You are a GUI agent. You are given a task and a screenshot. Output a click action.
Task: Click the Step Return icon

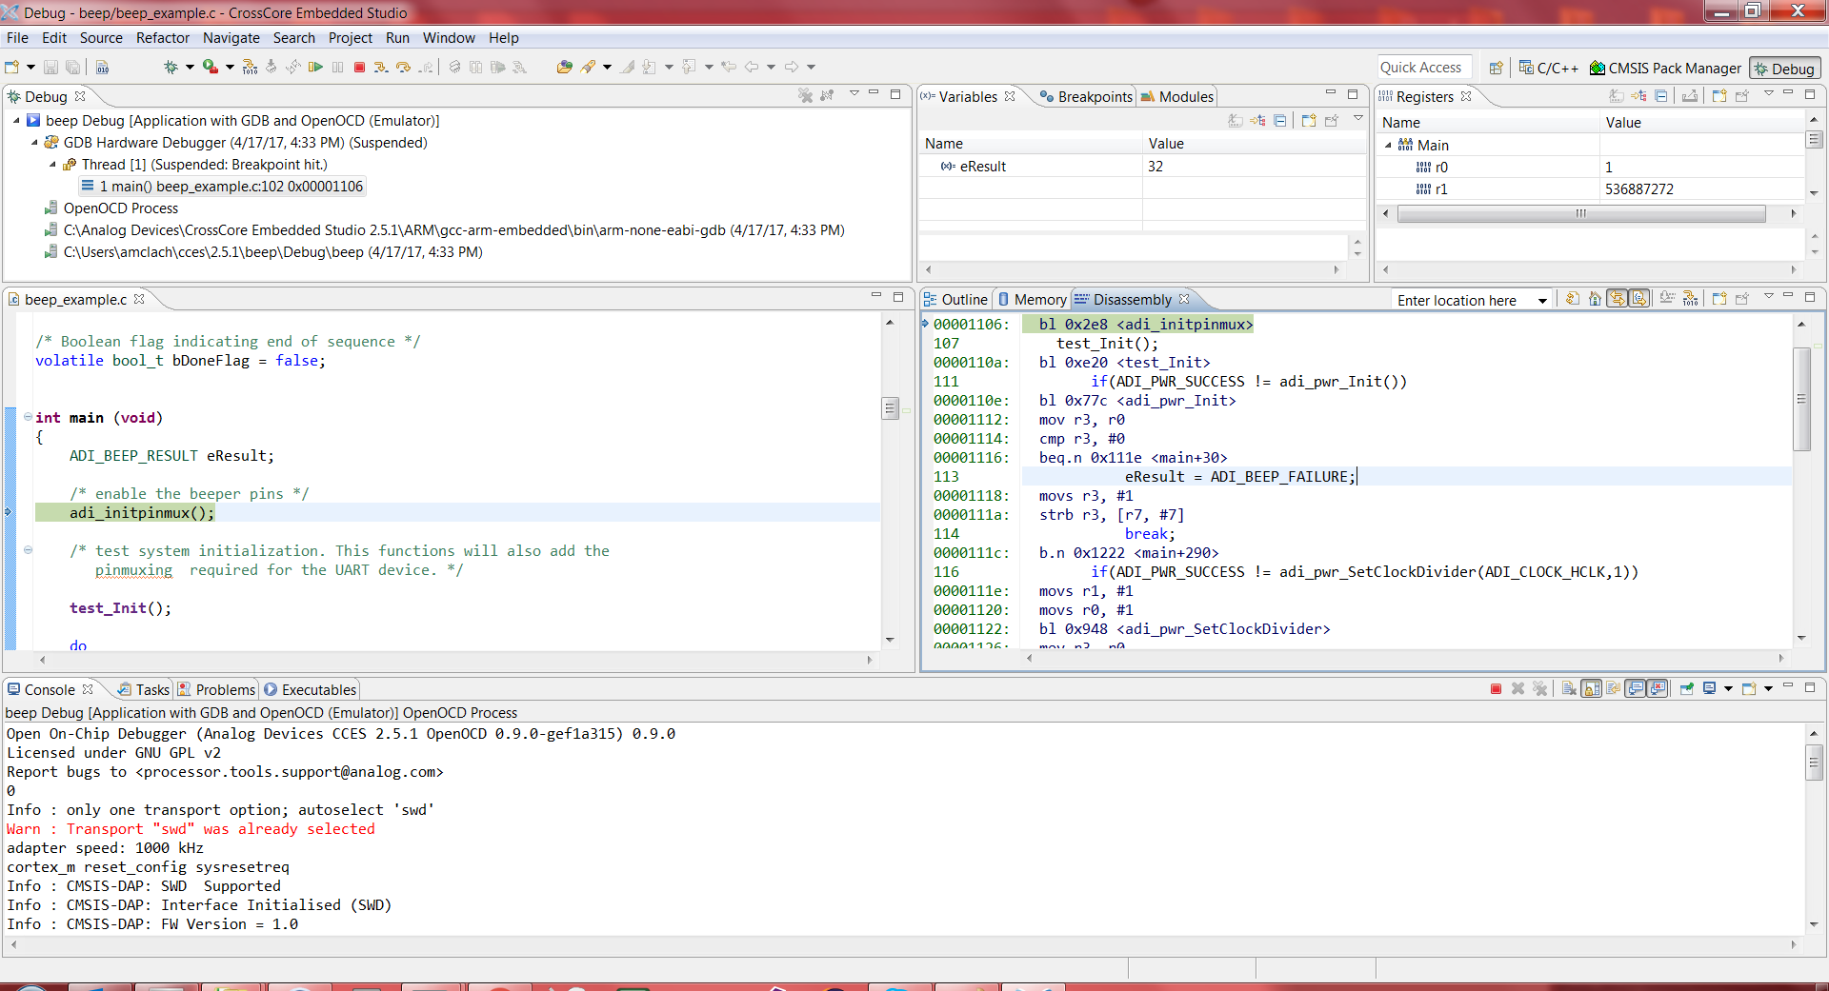tap(426, 67)
